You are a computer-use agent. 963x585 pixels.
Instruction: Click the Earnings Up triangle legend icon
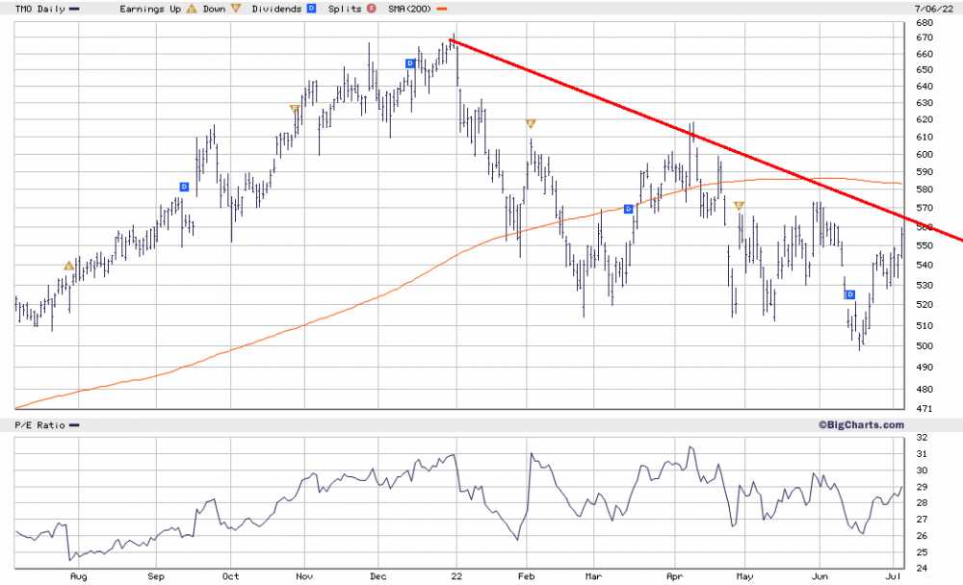click(x=192, y=9)
